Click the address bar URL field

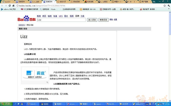(x=90, y=6)
